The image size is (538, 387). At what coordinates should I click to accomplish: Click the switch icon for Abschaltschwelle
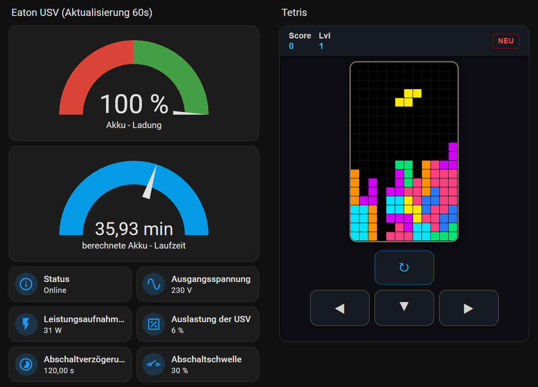(154, 364)
